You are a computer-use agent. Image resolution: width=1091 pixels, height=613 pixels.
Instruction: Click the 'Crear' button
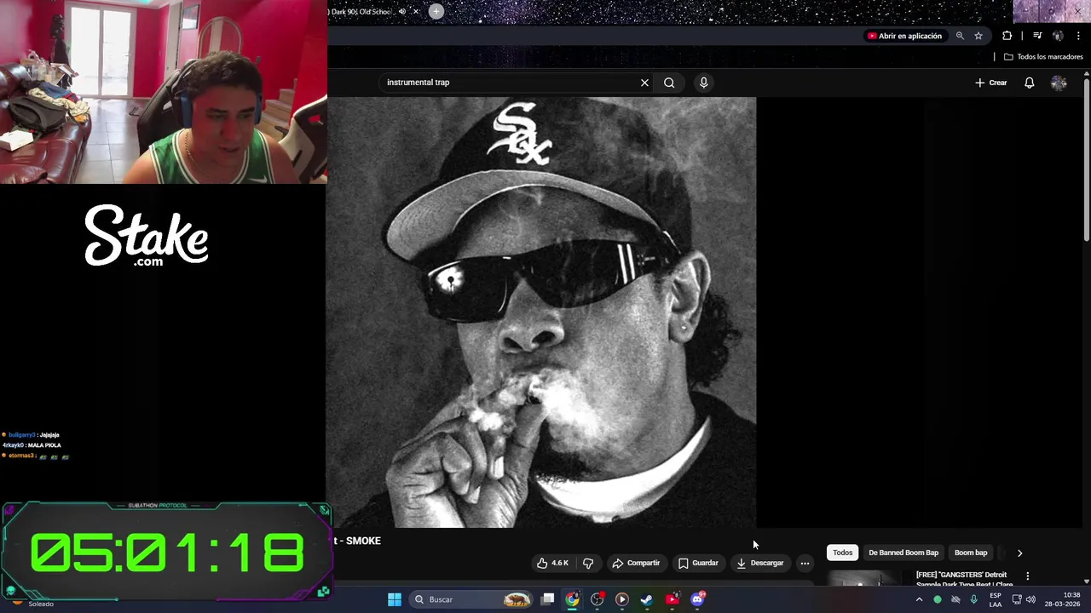point(991,83)
